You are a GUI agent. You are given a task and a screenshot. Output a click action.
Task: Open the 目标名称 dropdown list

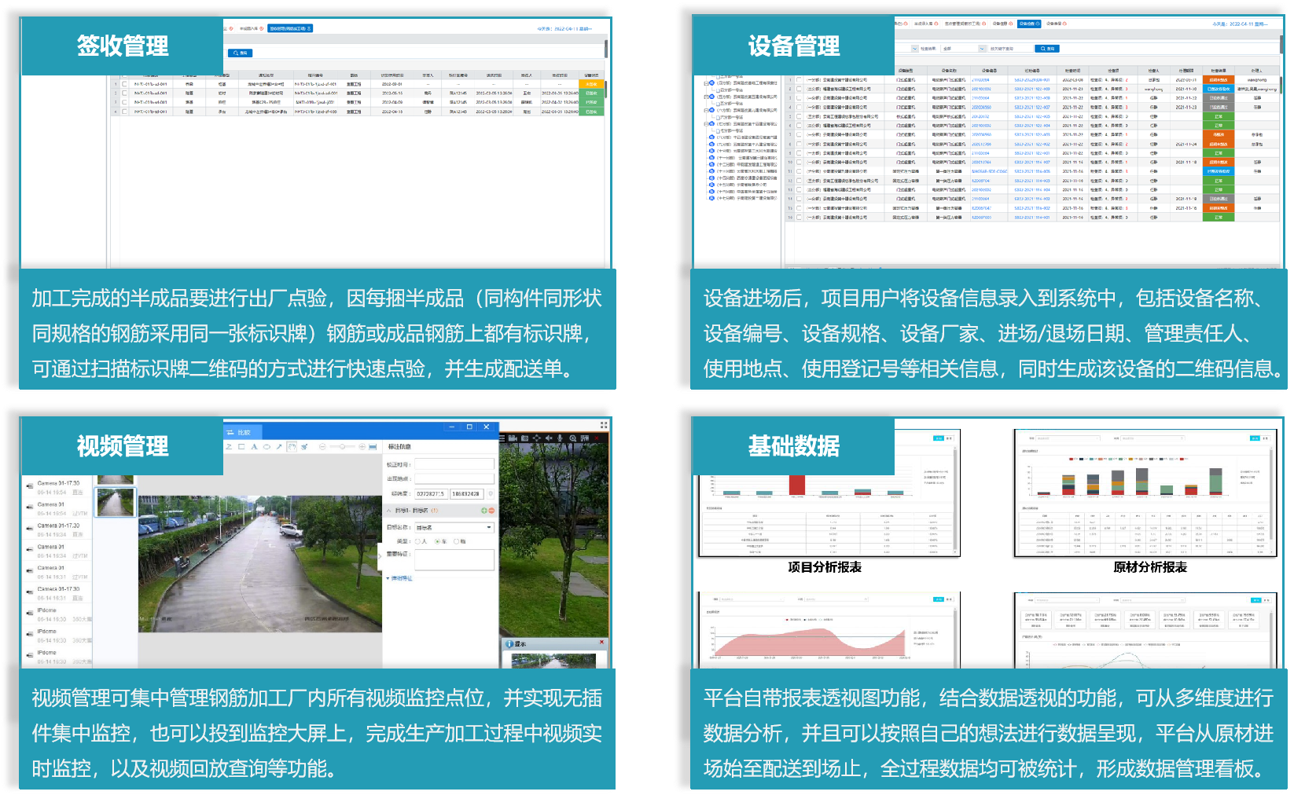[x=489, y=528]
